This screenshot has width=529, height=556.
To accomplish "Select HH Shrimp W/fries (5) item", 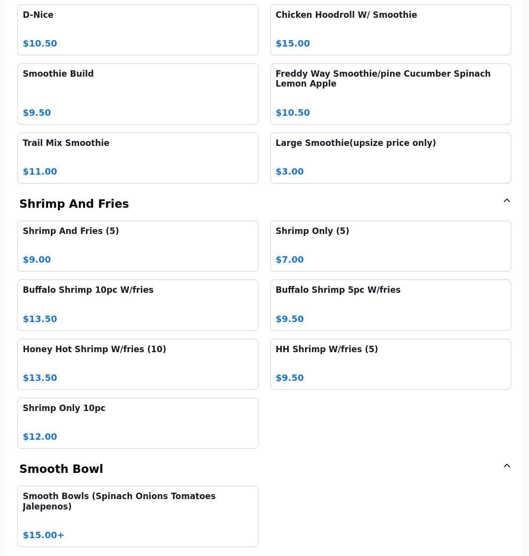I will pyautogui.click(x=391, y=364).
